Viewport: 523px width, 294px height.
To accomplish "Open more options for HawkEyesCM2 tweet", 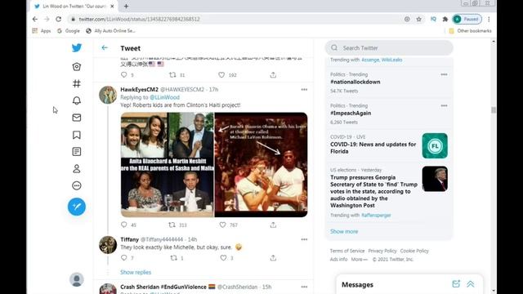I will (x=304, y=90).
